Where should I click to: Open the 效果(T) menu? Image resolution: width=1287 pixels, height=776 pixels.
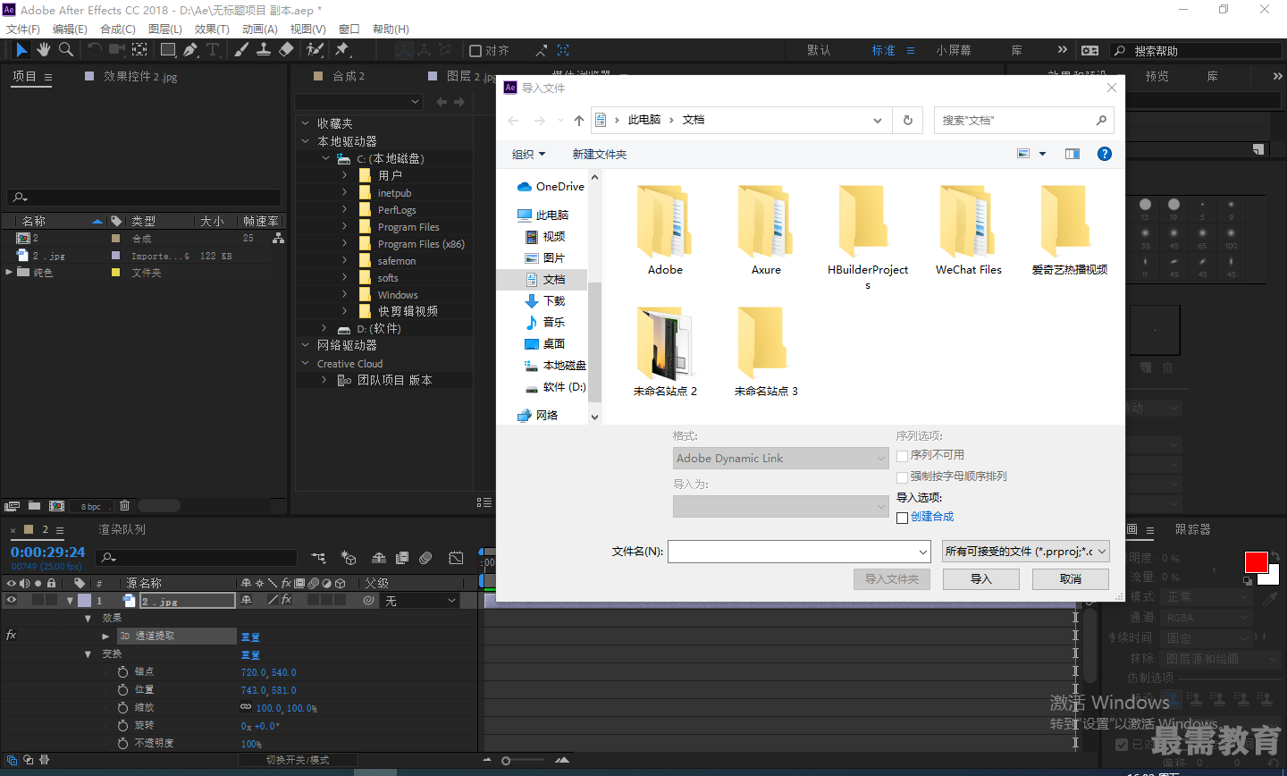212,29
